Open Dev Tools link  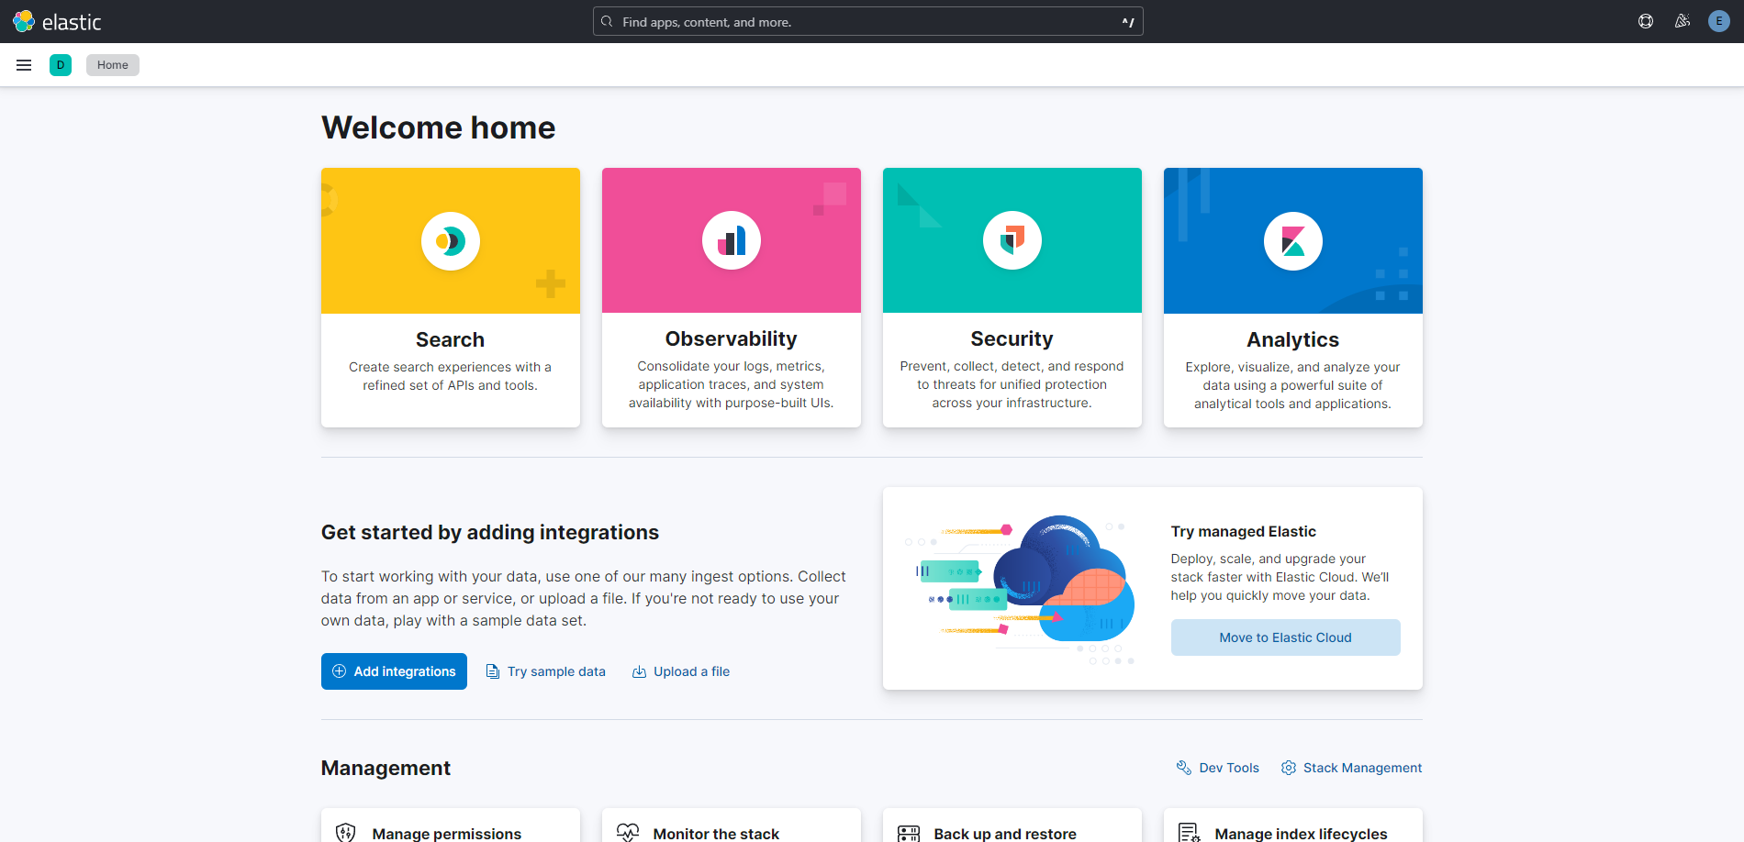click(x=1218, y=768)
